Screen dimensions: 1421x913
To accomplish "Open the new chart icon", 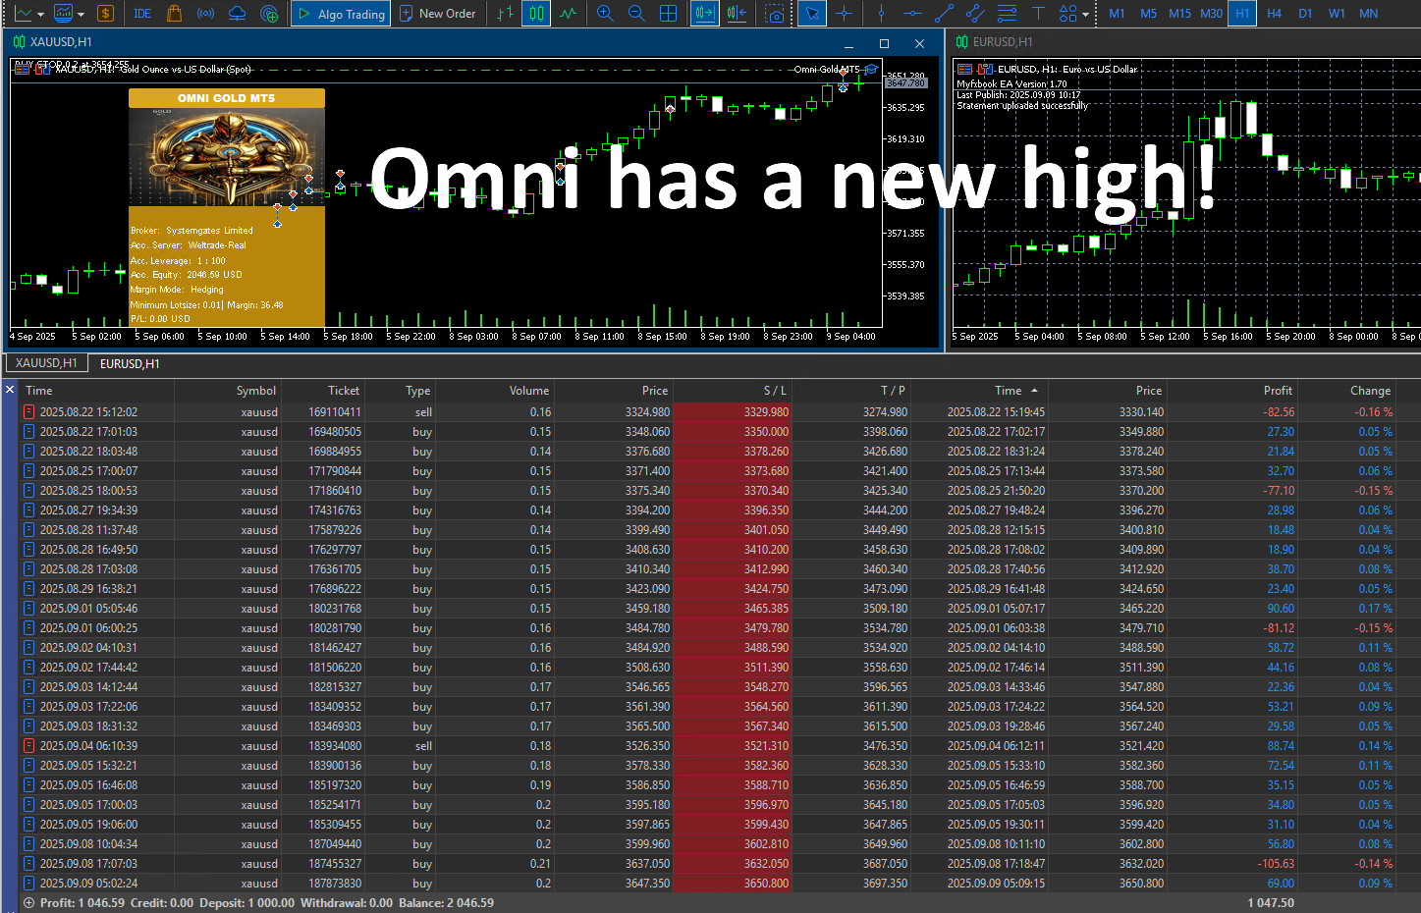I will click(x=23, y=14).
